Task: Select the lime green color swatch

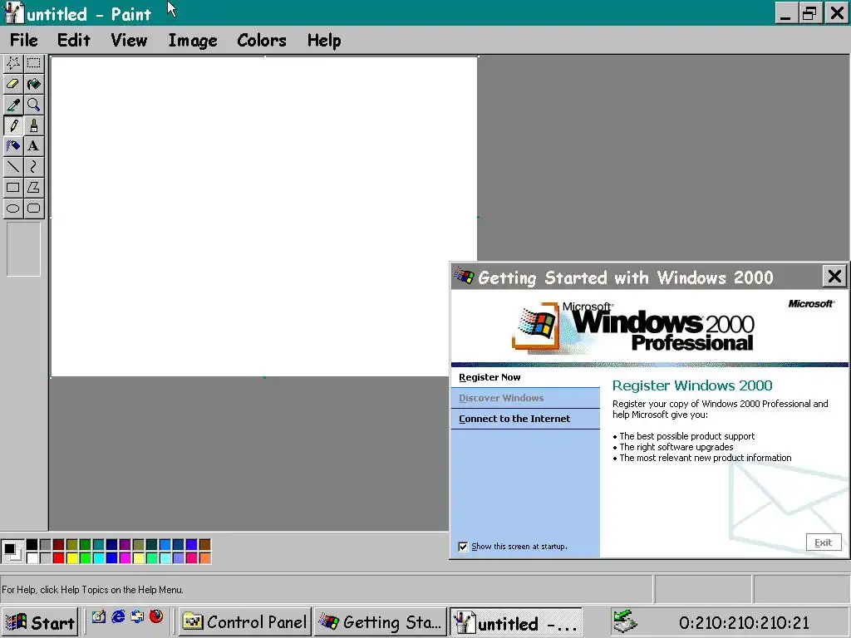Action: (86, 557)
